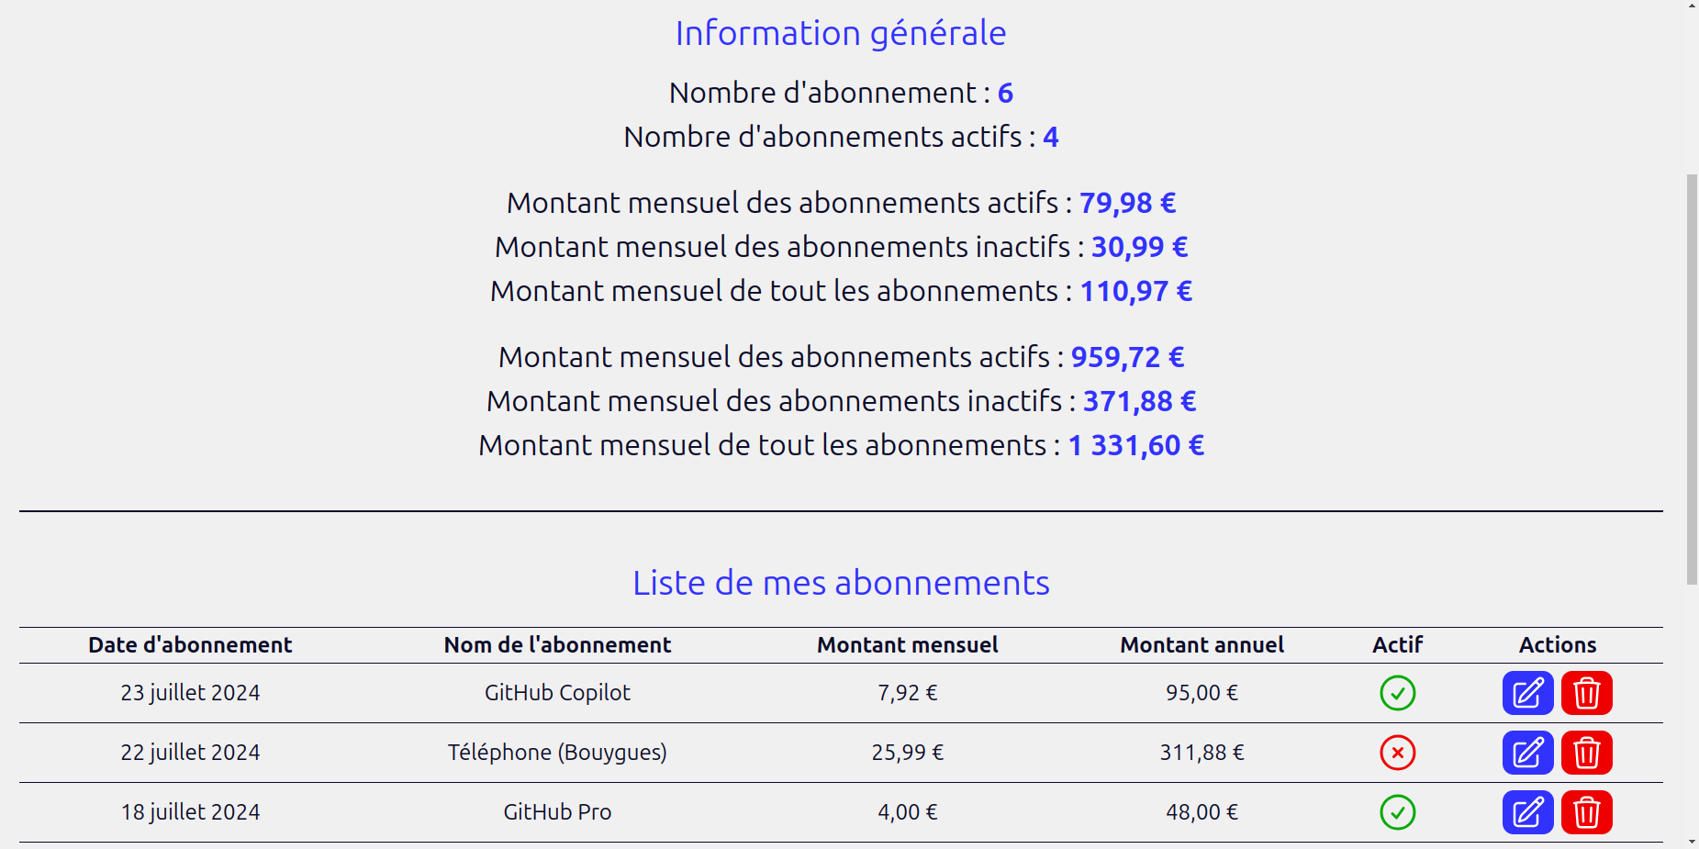
Task: Click the Montant annuel column header
Action: [1202, 644]
